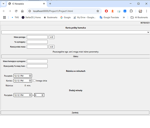Focus the % wymagany input field
The width and height of the screenshot is (150, 128).
pos(37,42)
